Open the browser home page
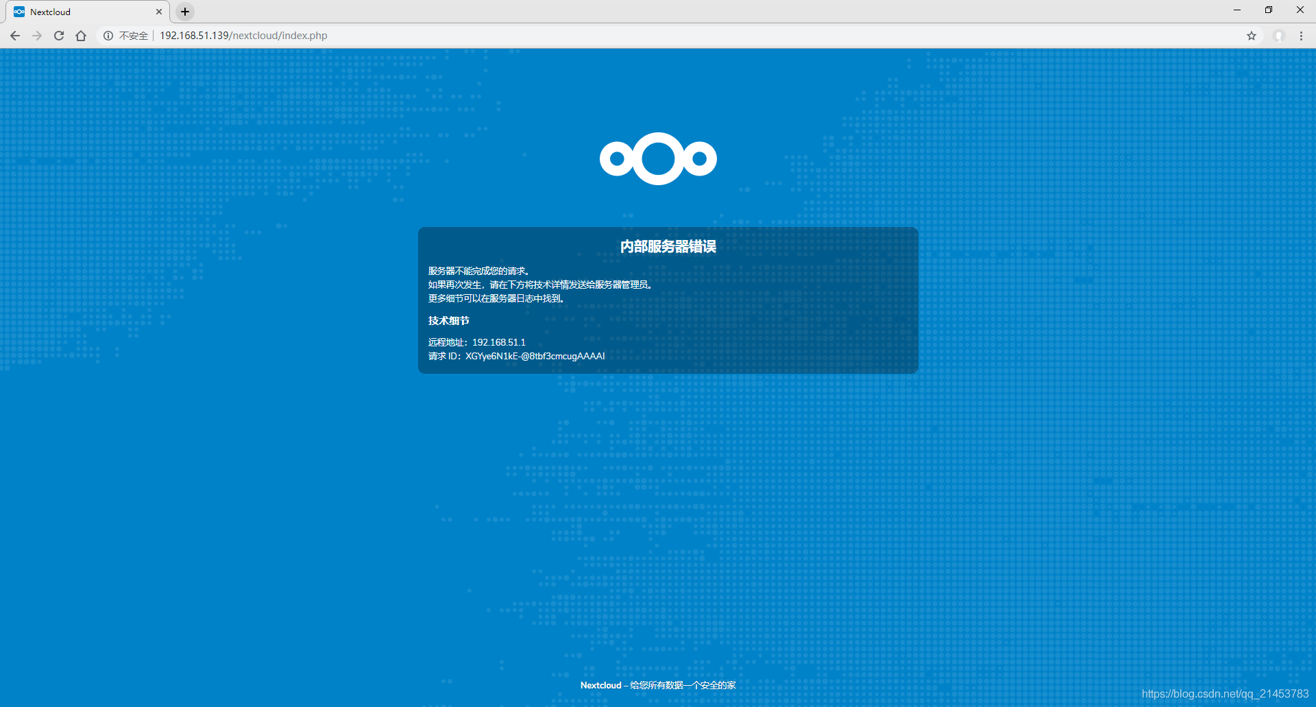The image size is (1316, 707). pos(81,36)
